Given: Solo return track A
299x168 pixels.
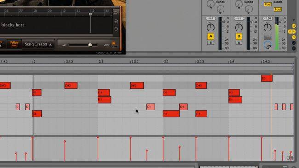Looking at the screenshot, I should click(x=211, y=43).
